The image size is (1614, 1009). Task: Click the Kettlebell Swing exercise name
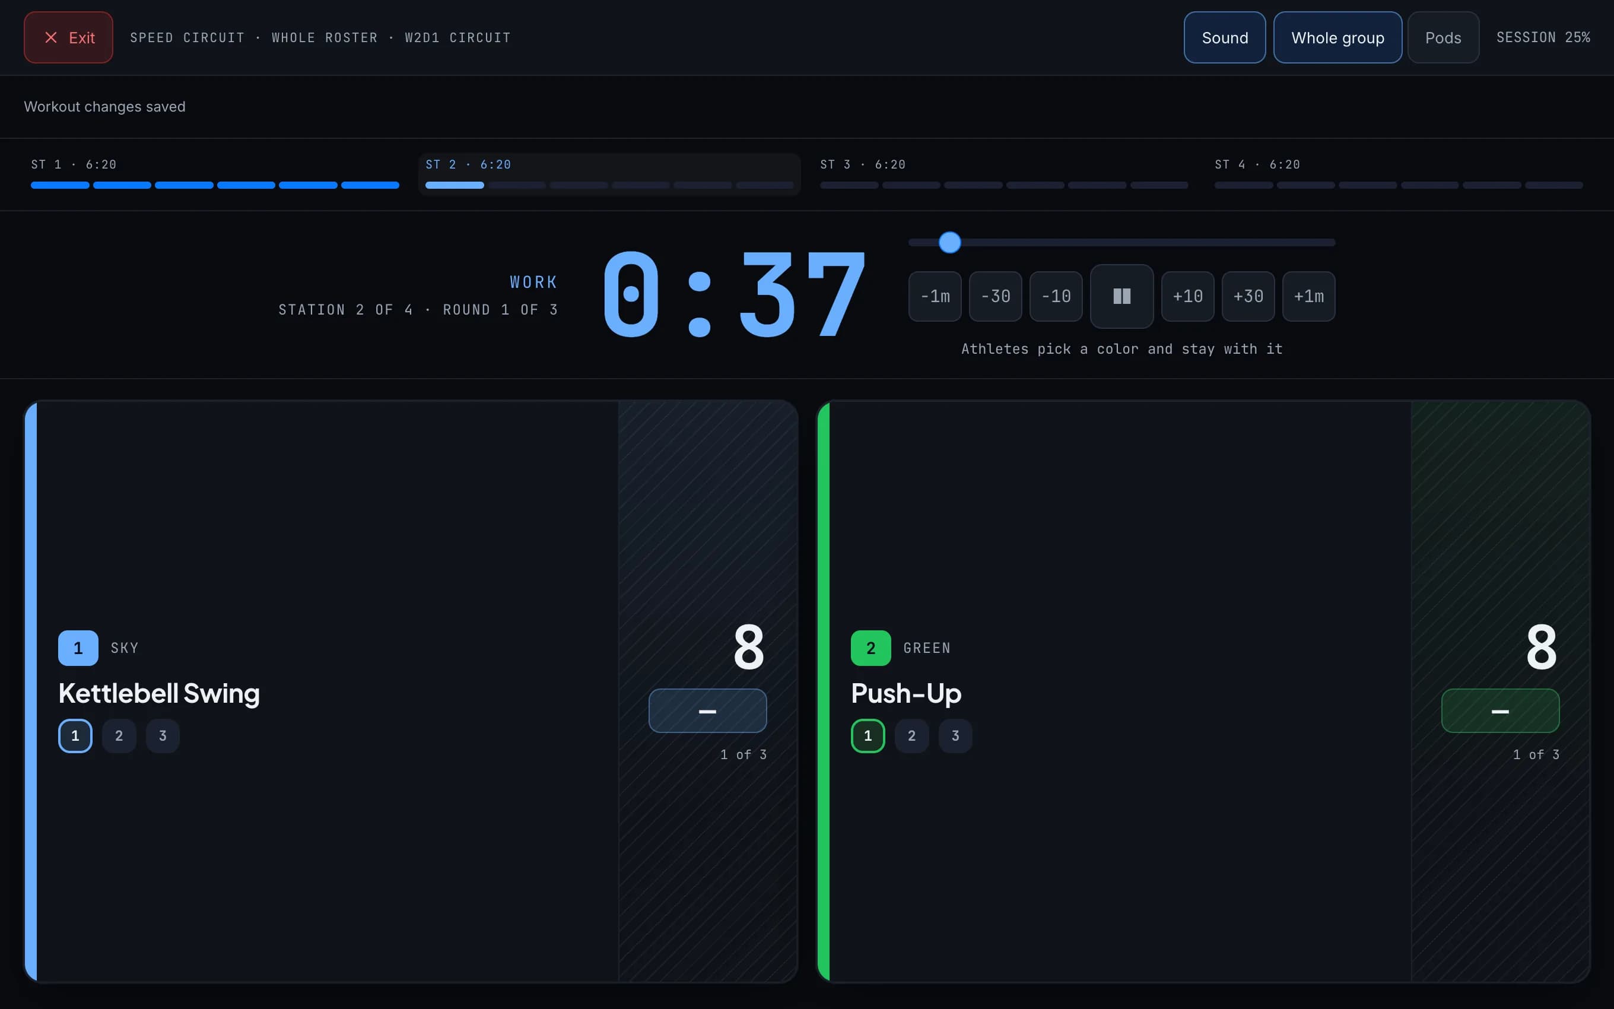159,693
